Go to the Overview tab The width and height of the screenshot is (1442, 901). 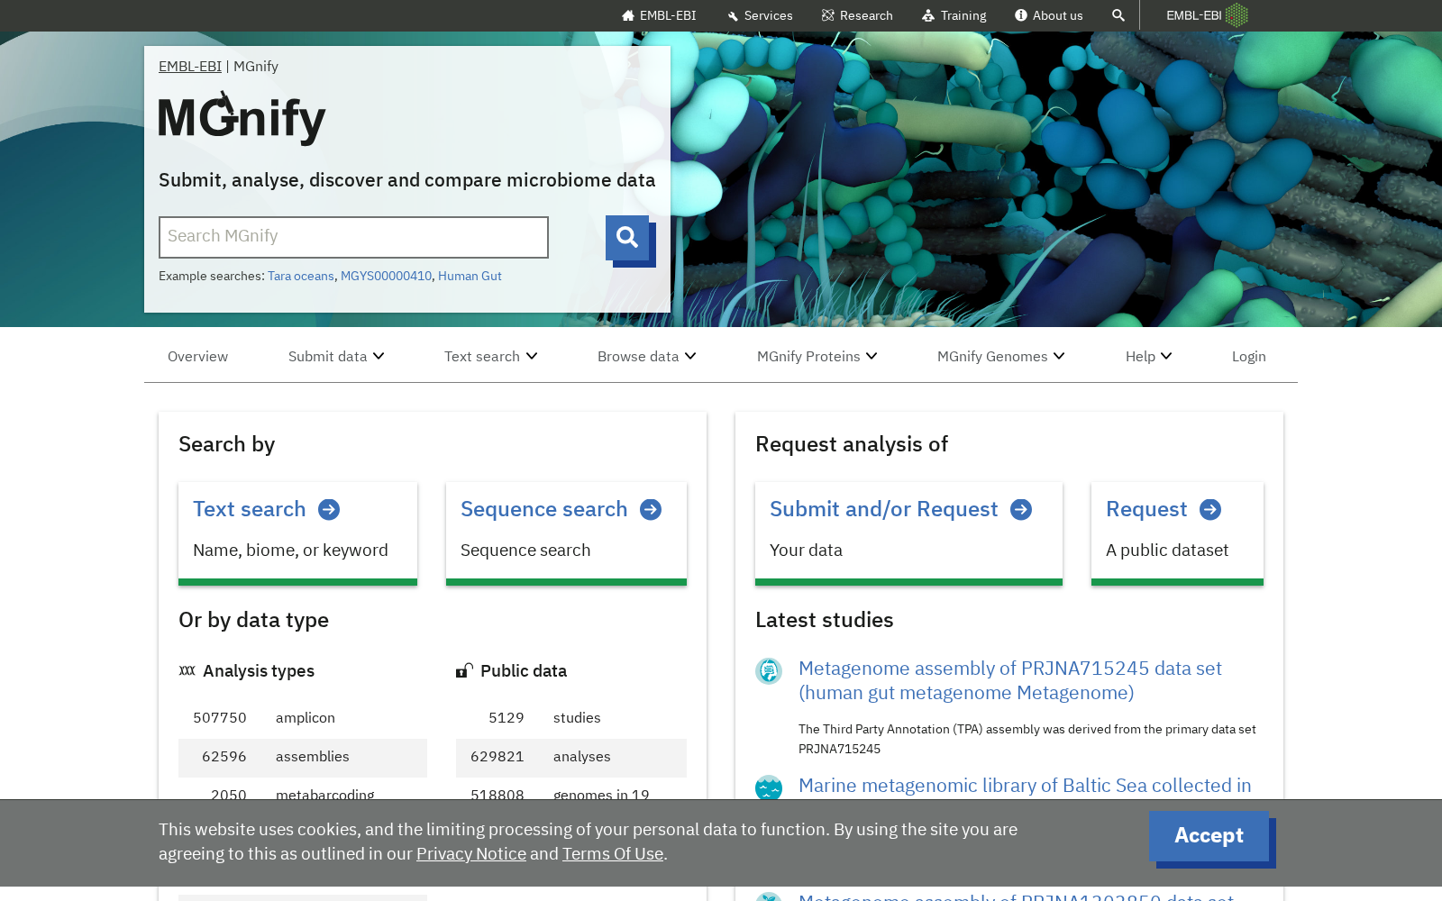(x=198, y=357)
